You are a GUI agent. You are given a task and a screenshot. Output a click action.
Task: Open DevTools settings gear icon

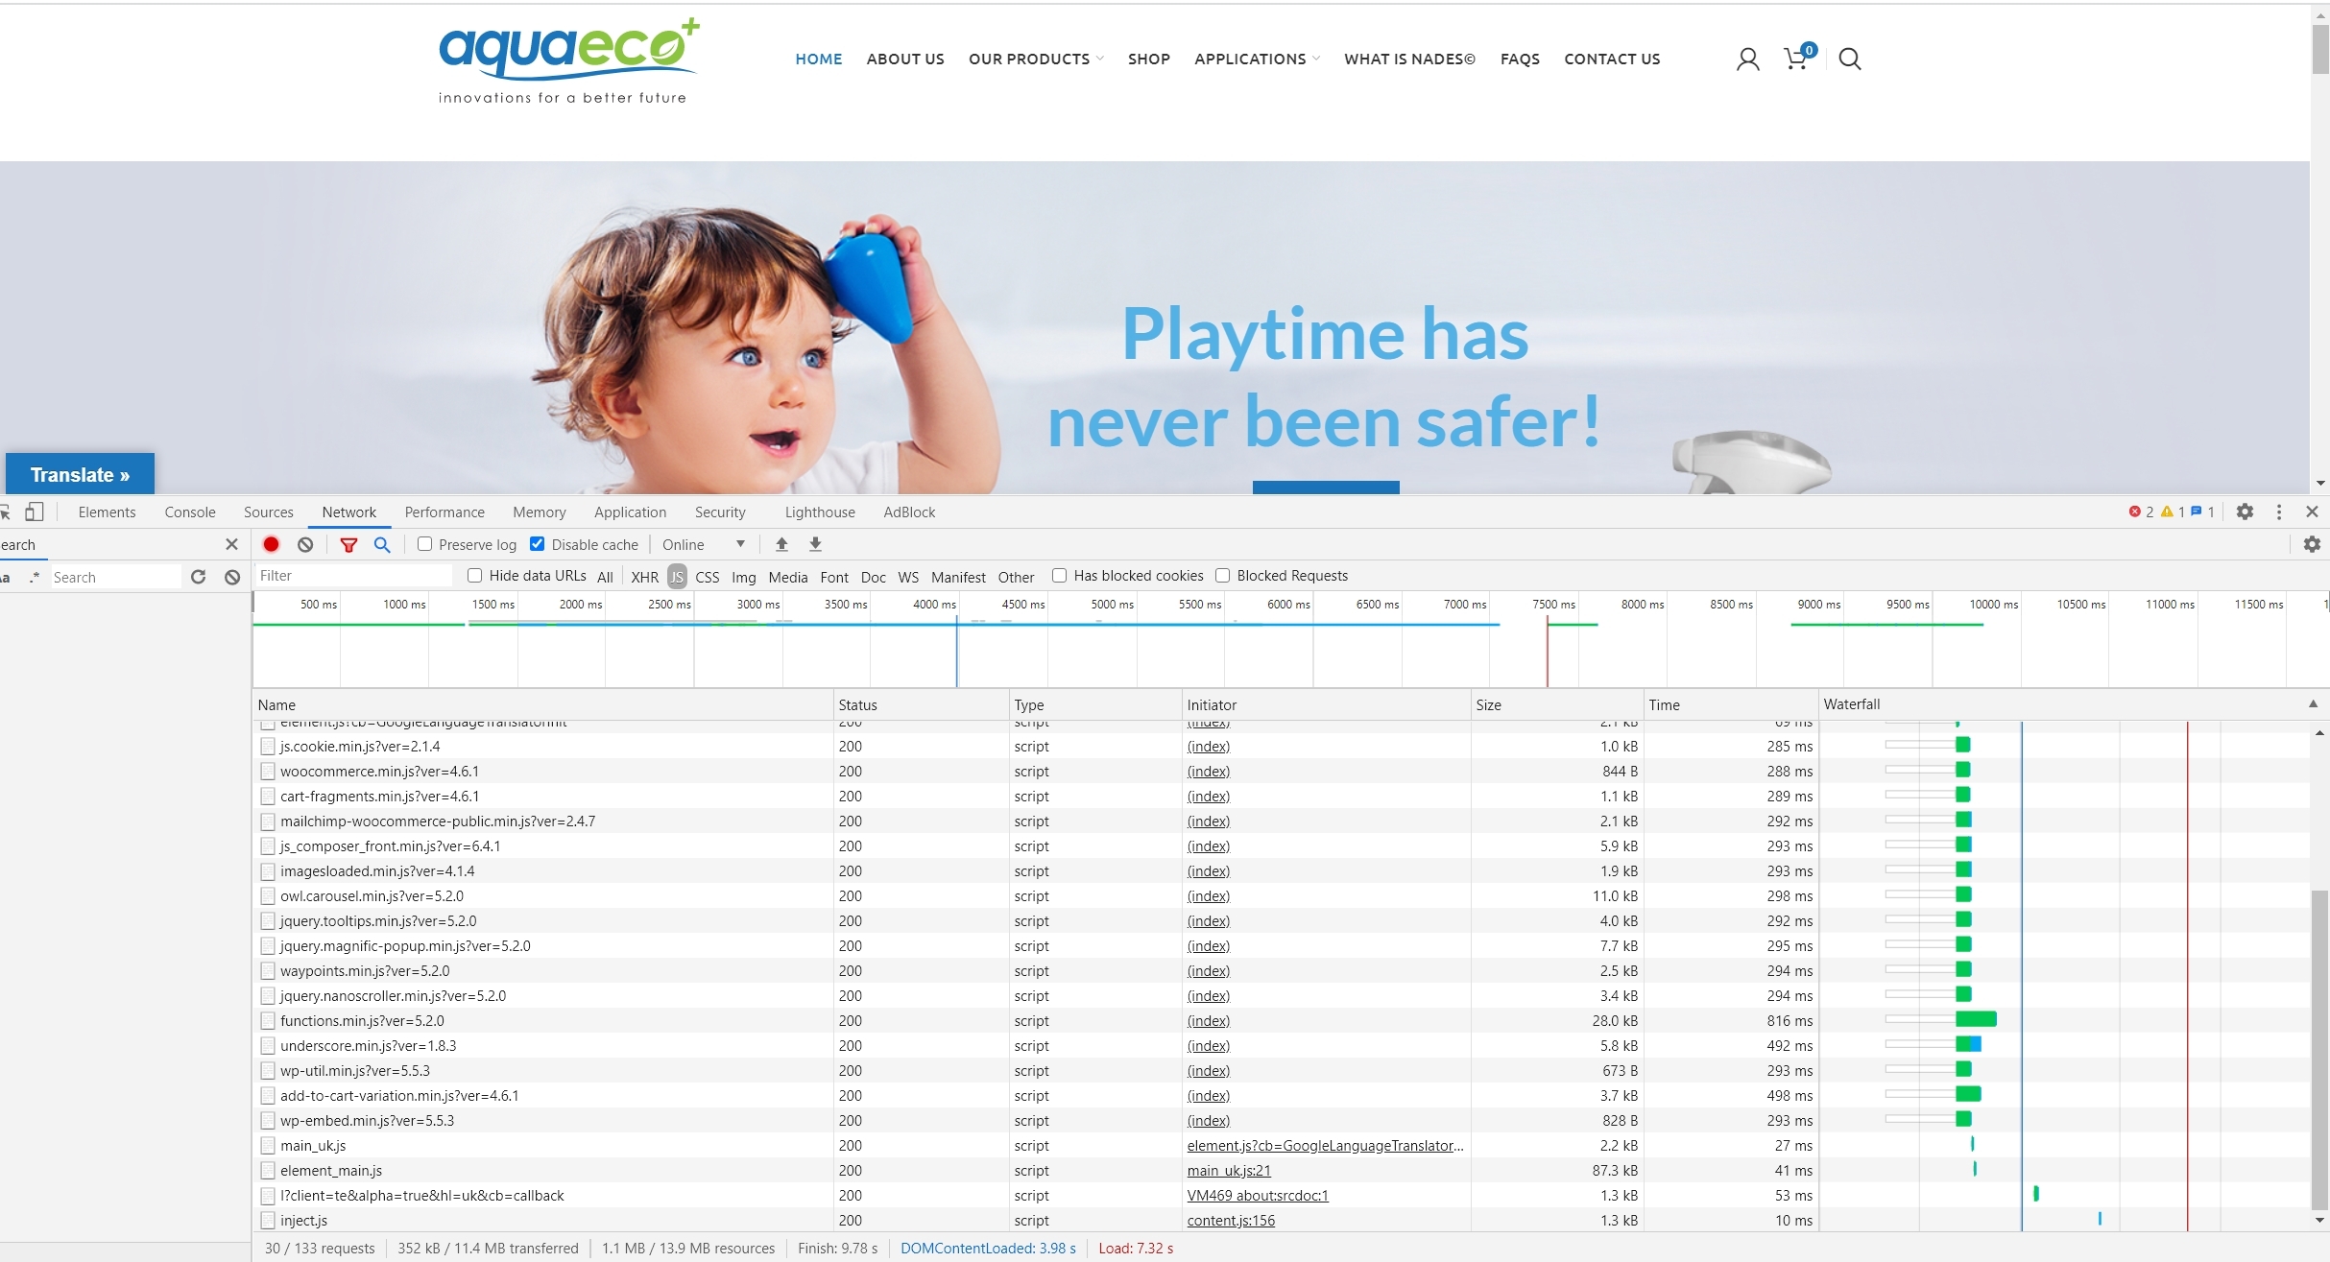[x=2245, y=512]
